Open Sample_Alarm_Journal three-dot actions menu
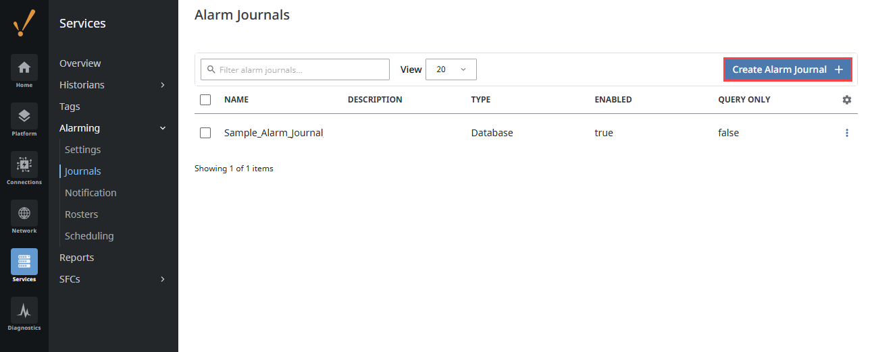 point(847,133)
